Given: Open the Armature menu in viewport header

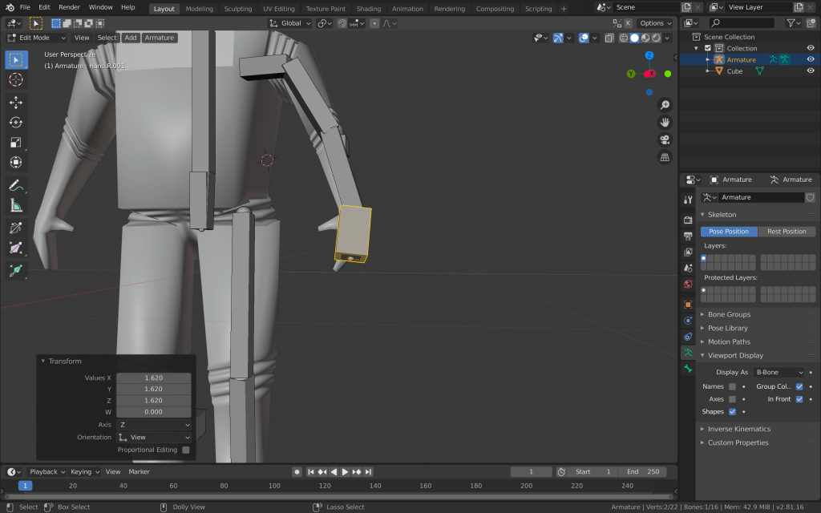Looking at the screenshot, I should [160, 38].
